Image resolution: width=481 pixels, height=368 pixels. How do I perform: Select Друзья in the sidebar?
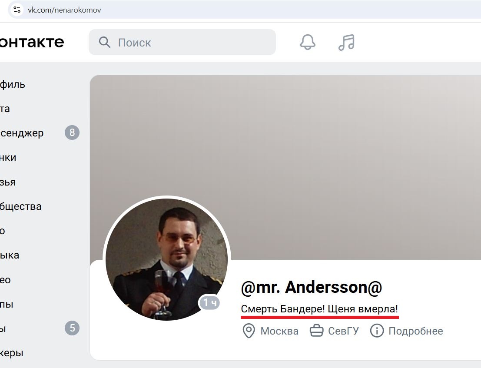8,182
